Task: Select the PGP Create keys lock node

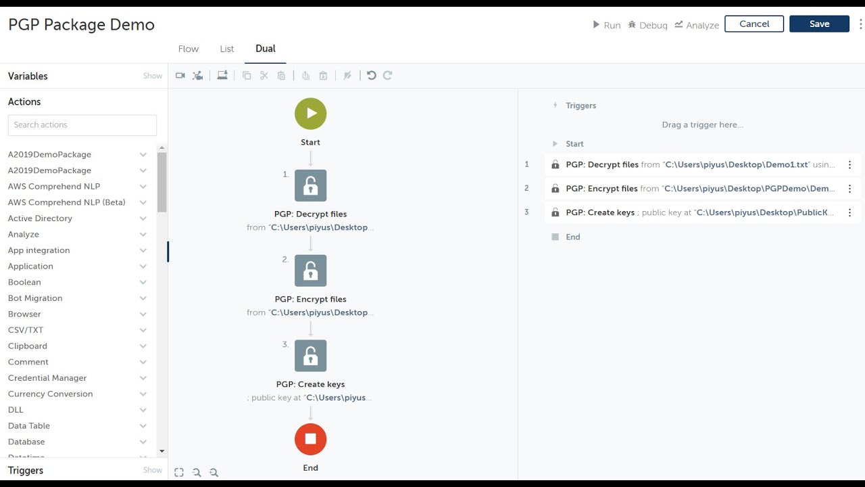Action: point(311,356)
